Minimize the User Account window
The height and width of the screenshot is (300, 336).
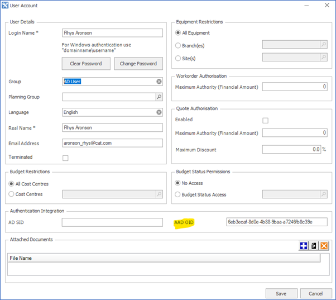[306, 6]
